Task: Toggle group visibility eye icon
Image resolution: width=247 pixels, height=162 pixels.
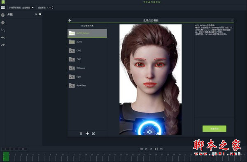Action: [x=36, y=14]
